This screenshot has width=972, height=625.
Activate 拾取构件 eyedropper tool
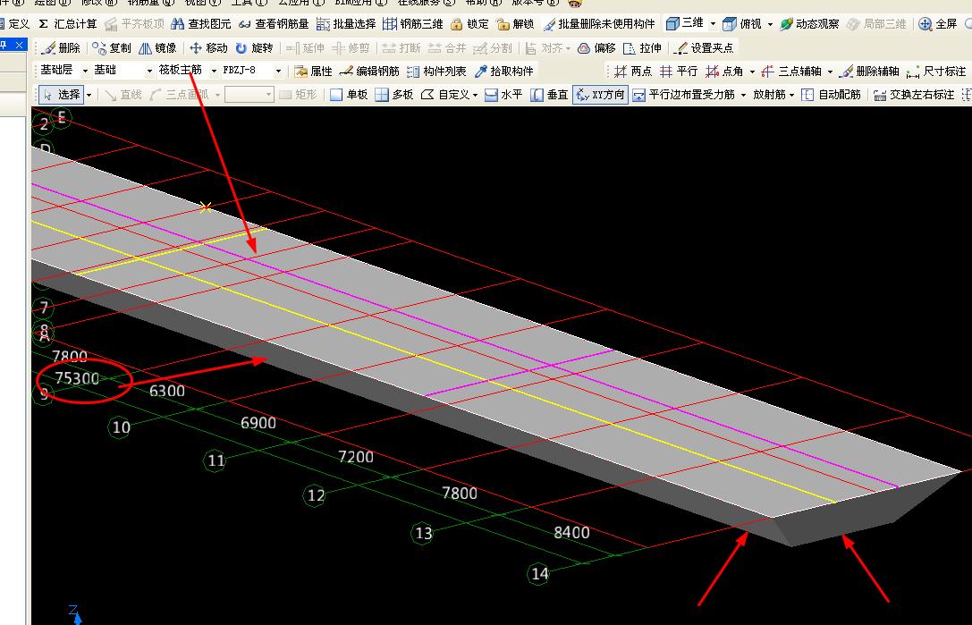(x=504, y=72)
